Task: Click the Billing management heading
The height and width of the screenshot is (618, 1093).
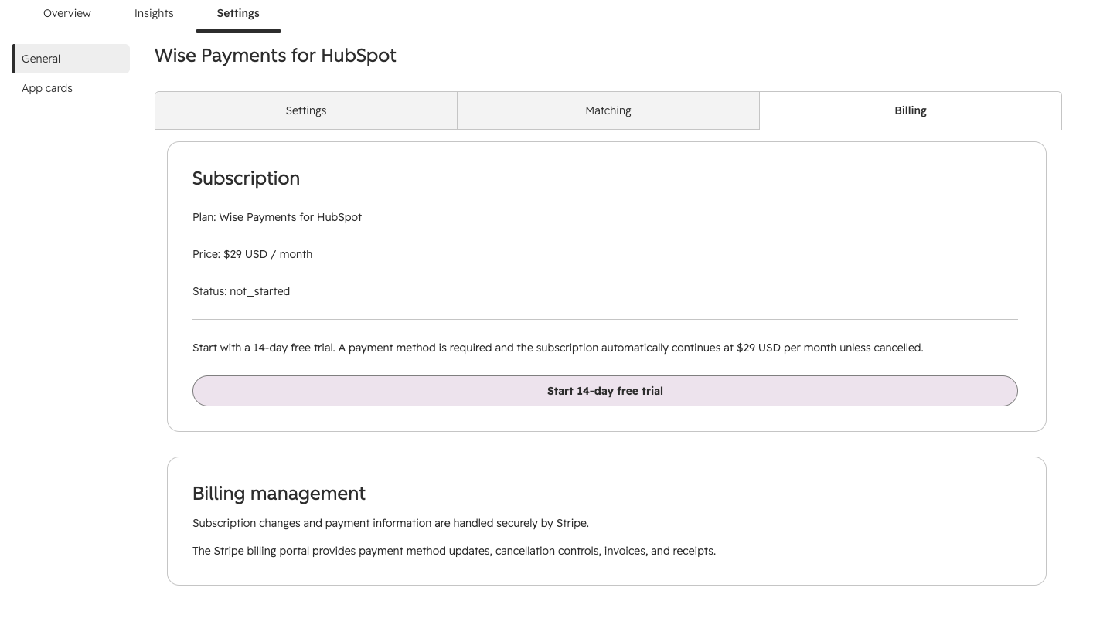Action: pyautogui.click(x=279, y=493)
